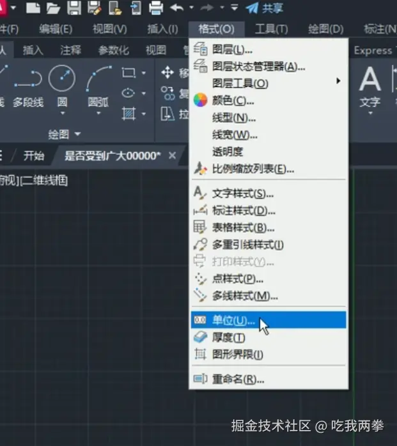Open the undo history dropdown arrow

[x=192, y=8]
